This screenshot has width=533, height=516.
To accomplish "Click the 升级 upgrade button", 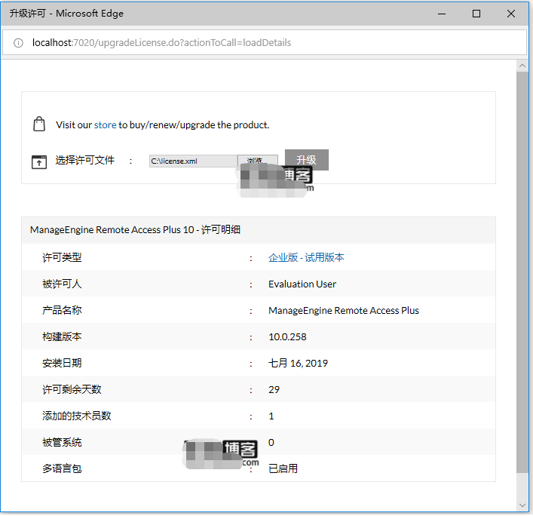I will (x=306, y=160).
